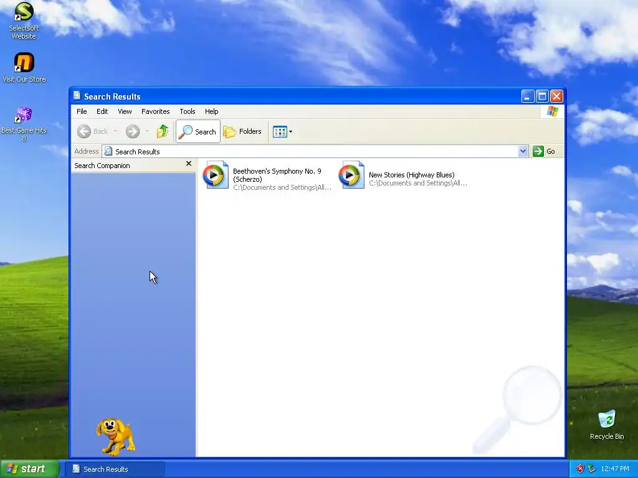
Task: Open the Forward history dropdown arrow
Action: (x=147, y=131)
